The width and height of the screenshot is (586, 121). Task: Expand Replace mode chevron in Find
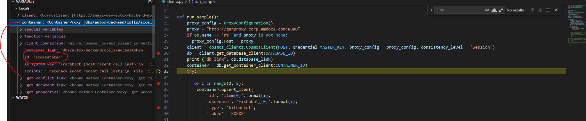point(431,10)
